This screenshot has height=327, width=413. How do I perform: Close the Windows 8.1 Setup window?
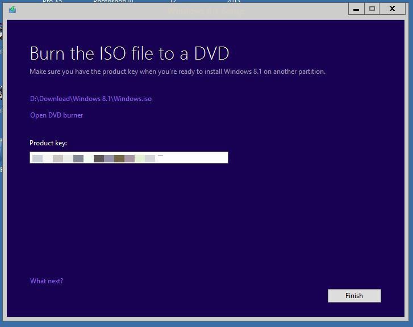[392, 9]
